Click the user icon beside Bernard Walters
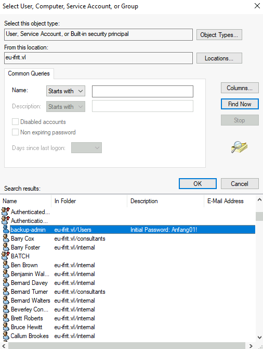The width and height of the screenshot is (263, 349). pyautogui.click(x=6, y=301)
